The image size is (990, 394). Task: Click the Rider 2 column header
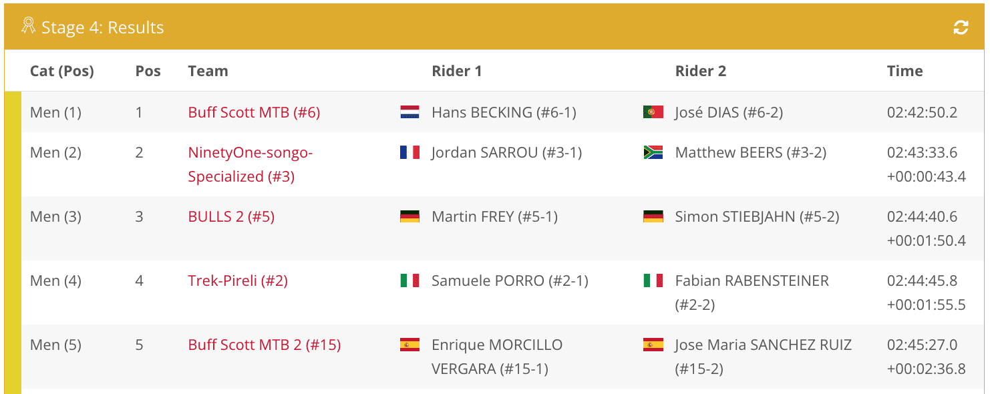tap(701, 71)
